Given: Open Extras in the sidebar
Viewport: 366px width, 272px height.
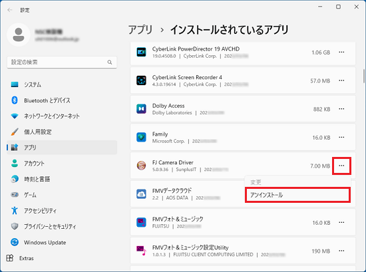Looking at the screenshot, I should [62, 258].
